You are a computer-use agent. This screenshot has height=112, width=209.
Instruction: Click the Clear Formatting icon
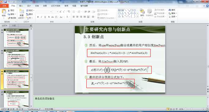click(69, 12)
